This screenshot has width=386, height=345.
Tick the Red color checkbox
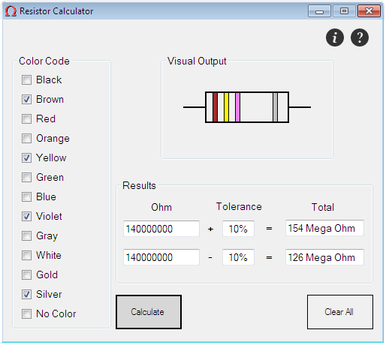pos(26,119)
